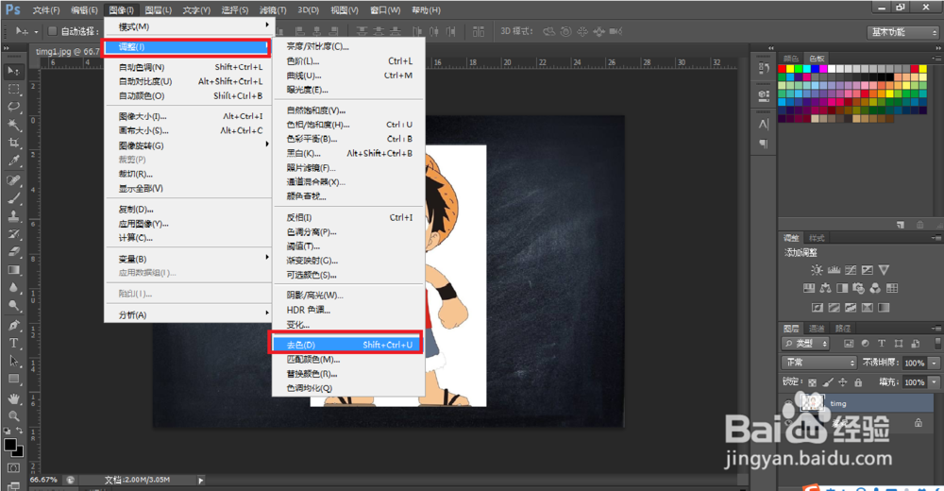Expand the 分析(A) submenu
Screen dimensions: 944x491
189,314
